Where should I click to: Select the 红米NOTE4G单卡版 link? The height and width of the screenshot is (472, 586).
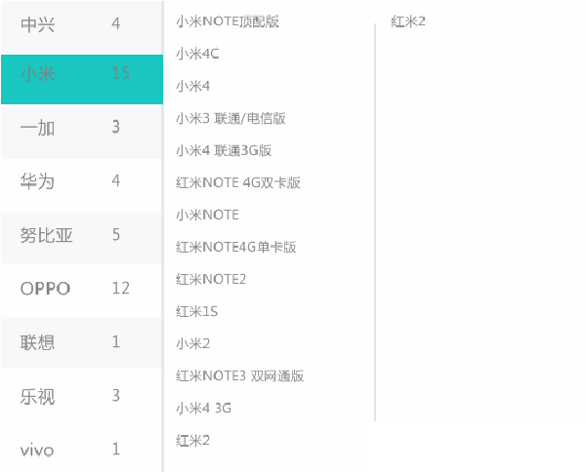235,247
